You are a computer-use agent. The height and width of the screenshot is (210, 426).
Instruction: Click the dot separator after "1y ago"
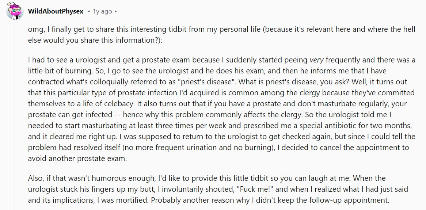115,12
